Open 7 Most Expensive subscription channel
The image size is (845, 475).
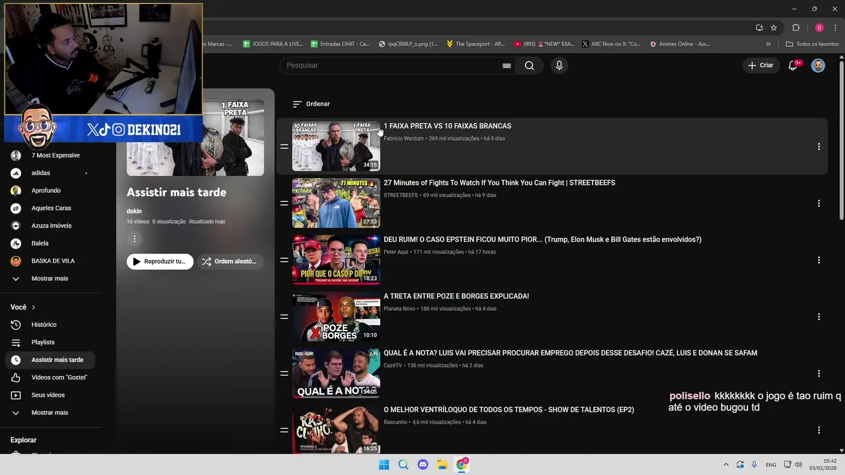pos(51,156)
